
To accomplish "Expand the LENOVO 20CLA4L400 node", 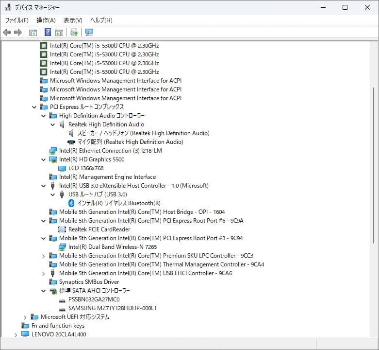I will point(16,335).
